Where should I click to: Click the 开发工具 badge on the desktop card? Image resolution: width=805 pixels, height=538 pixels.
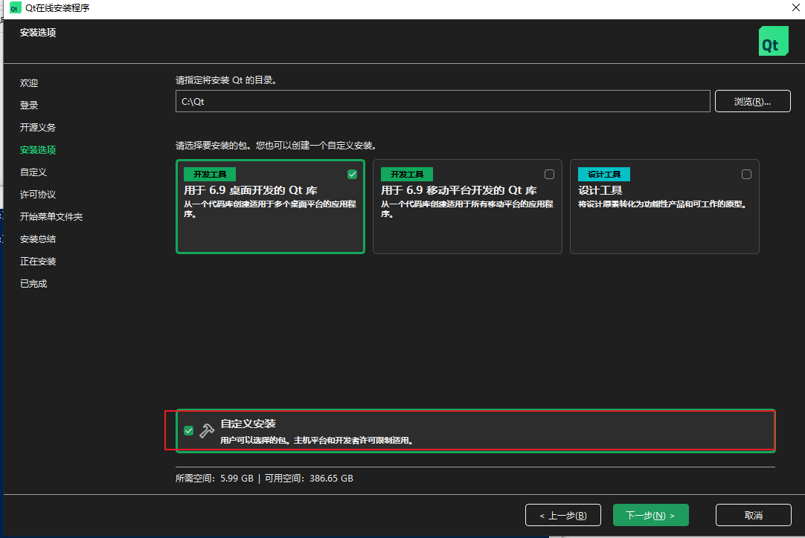[210, 175]
